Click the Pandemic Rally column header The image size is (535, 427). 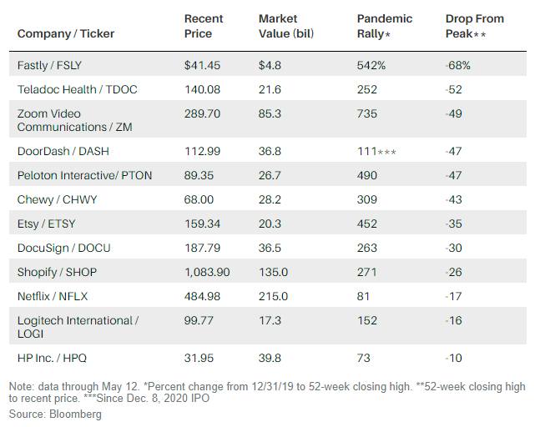tap(385, 26)
